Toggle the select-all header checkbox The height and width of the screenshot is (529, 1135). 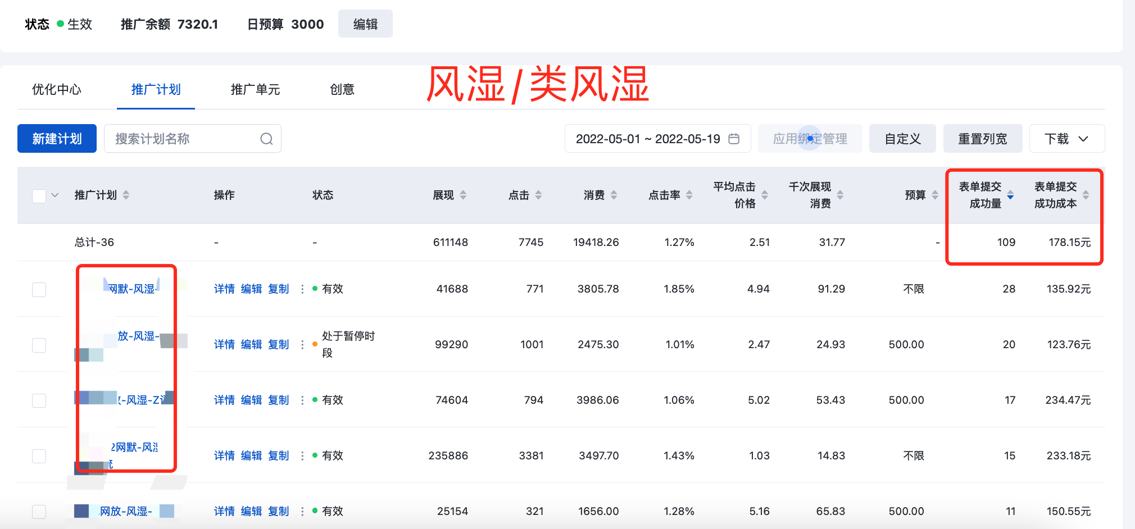pos(39,195)
